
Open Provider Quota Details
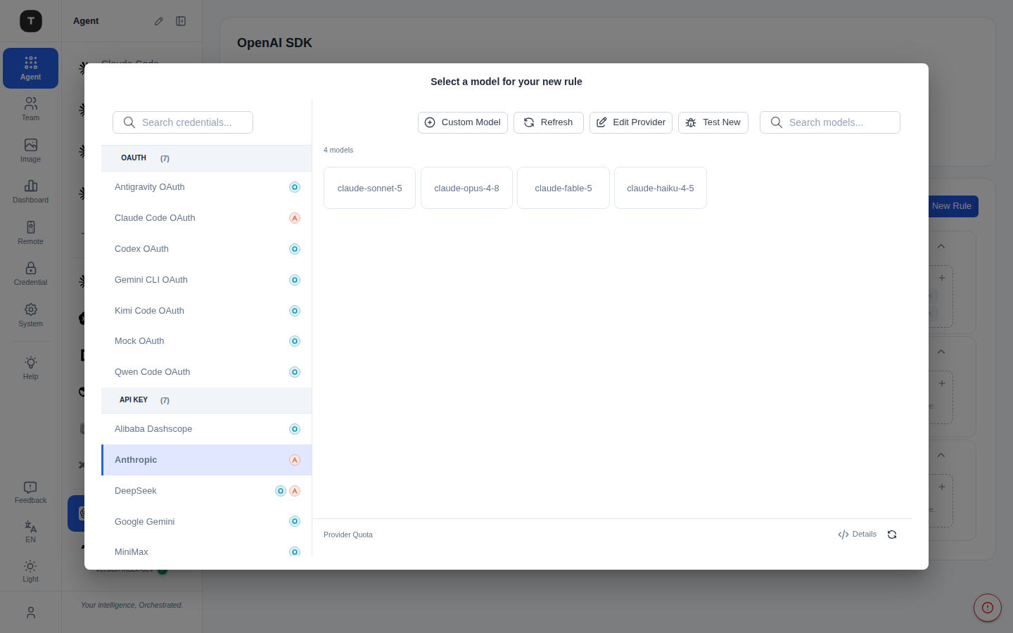(857, 535)
